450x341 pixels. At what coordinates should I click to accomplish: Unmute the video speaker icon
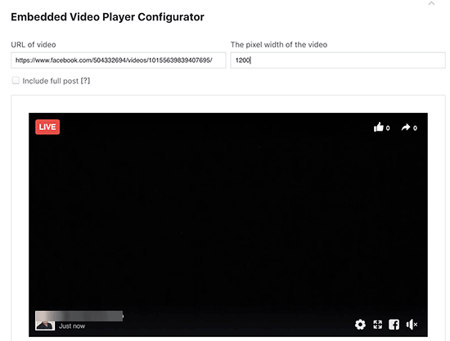coord(412,325)
